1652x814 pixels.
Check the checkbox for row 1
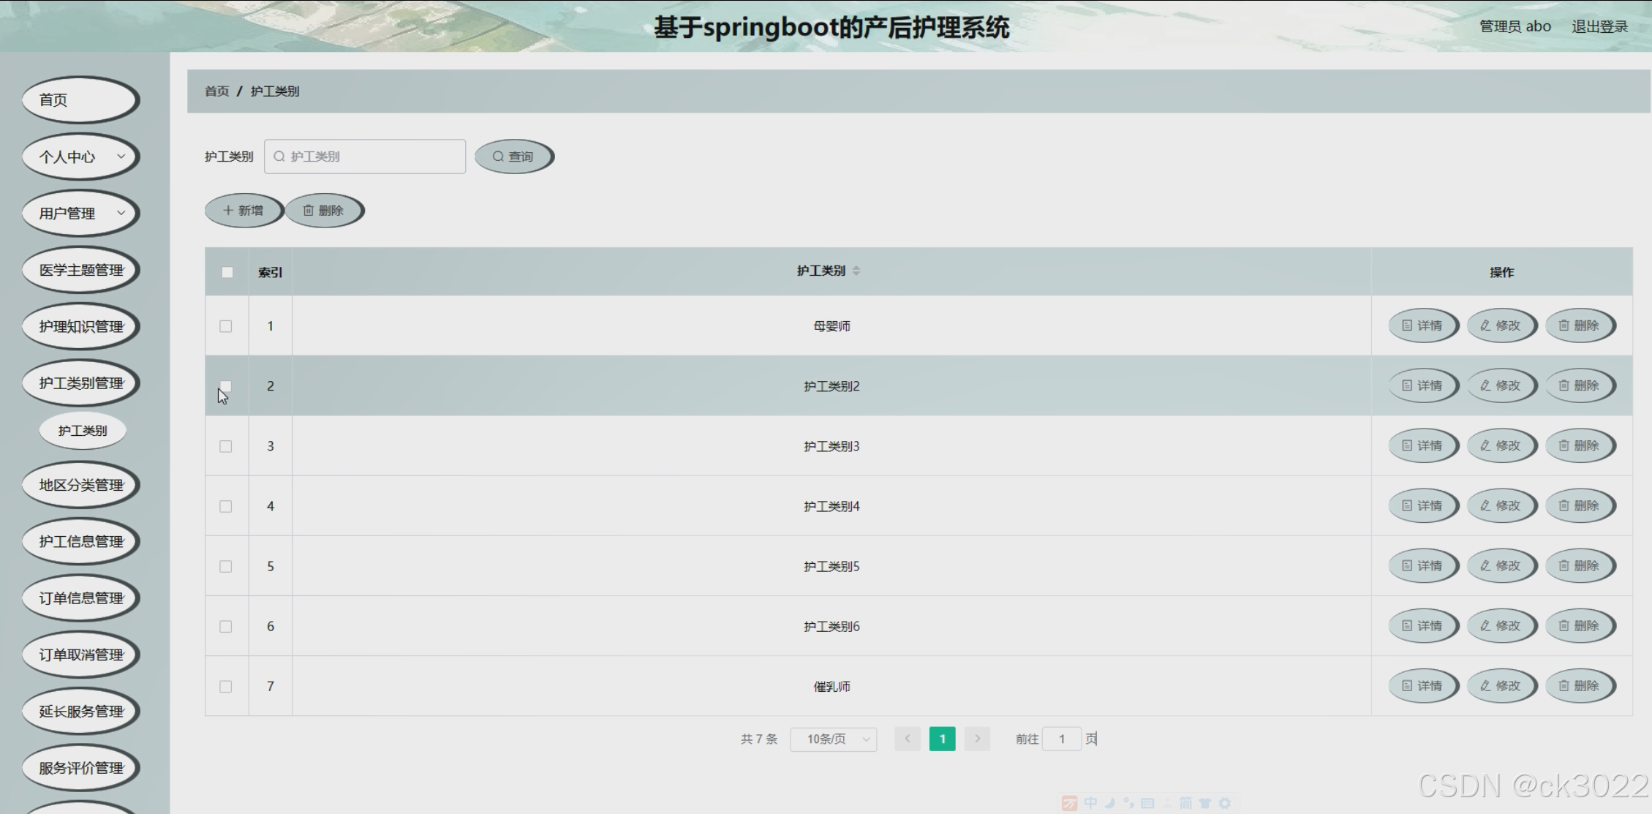(x=226, y=326)
